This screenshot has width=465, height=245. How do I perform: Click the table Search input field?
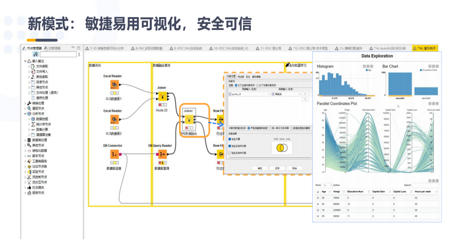click(x=425, y=185)
